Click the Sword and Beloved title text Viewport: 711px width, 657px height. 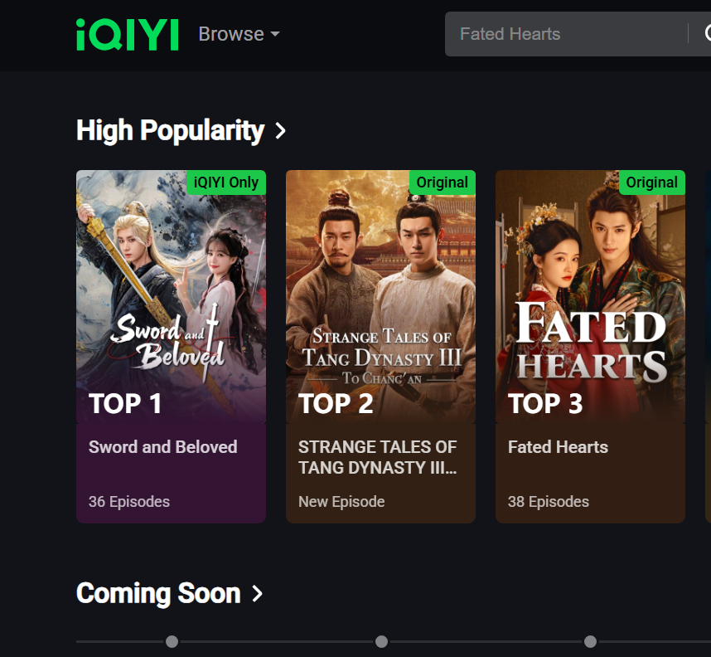[163, 447]
